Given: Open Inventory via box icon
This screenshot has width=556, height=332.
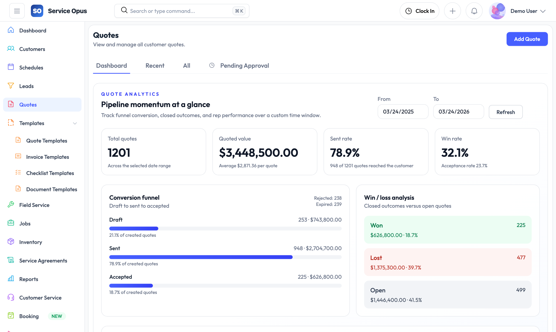Looking at the screenshot, I should (x=11, y=242).
